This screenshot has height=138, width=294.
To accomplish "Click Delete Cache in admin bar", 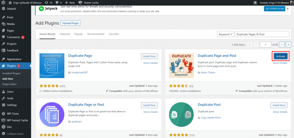I will [88, 3].
